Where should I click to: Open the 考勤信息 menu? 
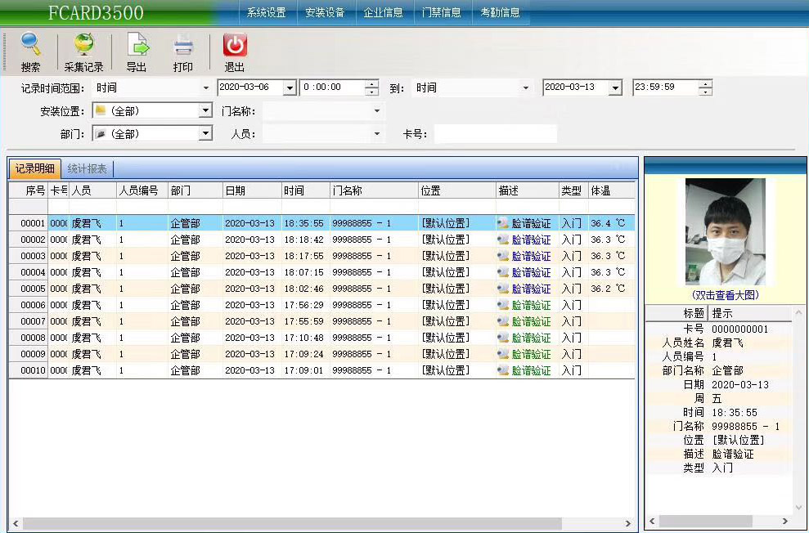click(501, 12)
